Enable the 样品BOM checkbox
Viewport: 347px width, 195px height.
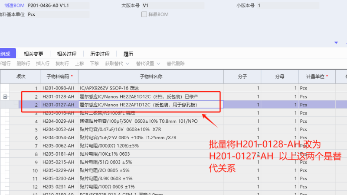(x=144, y=14)
